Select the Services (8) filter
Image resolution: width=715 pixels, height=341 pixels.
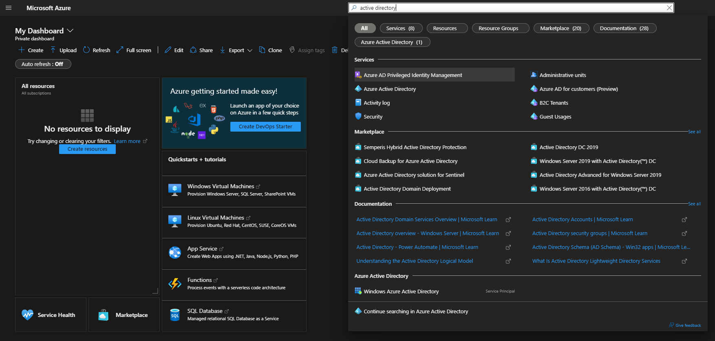click(x=401, y=28)
